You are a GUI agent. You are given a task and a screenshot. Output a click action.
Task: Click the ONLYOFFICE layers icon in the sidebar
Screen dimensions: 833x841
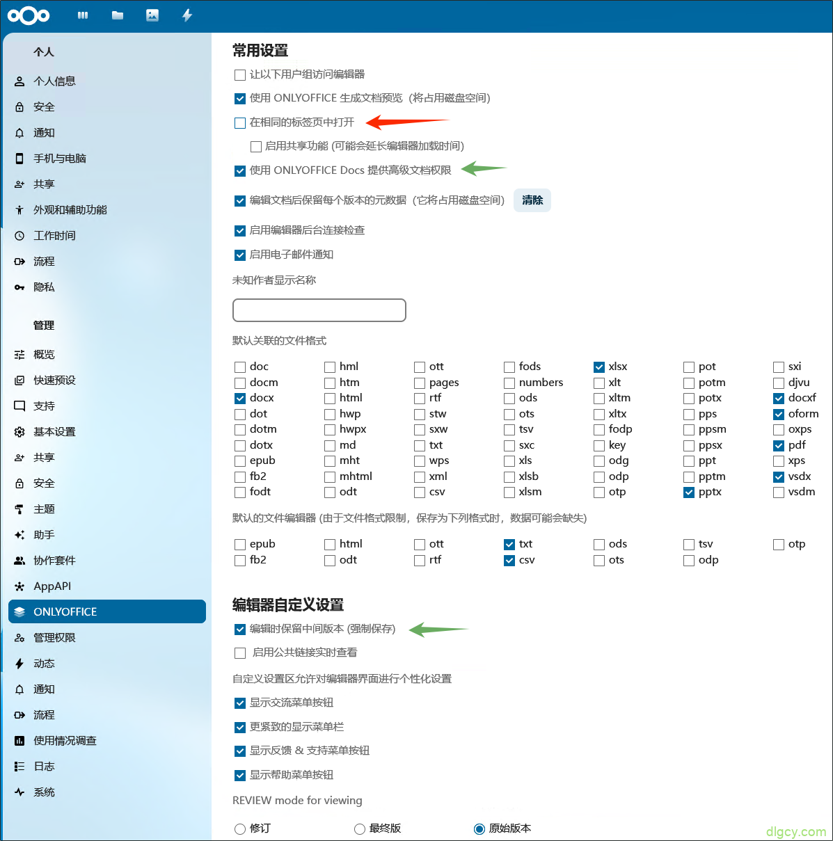[19, 612]
